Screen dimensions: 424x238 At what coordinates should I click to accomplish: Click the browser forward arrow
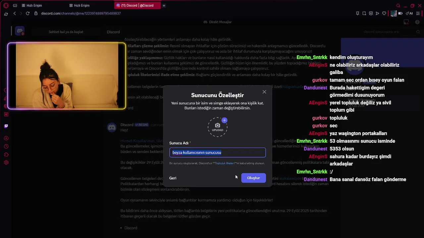point(21,13)
